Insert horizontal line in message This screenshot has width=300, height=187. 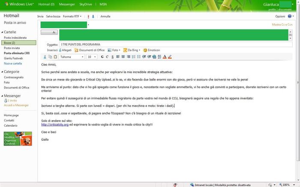[x=159, y=57]
